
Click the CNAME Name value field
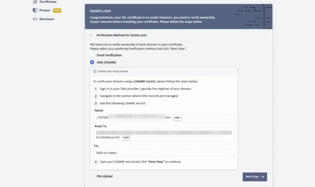coord(132,118)
